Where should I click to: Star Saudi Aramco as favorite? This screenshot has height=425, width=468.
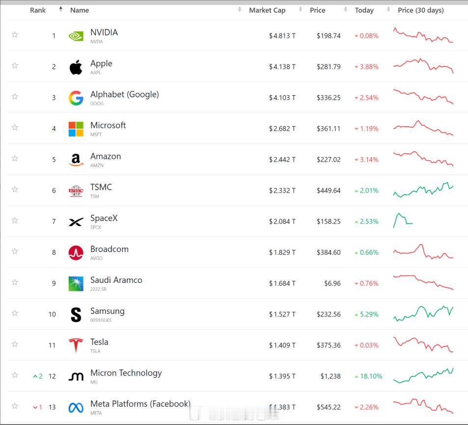pyautogui.click(x=15, y=282)
